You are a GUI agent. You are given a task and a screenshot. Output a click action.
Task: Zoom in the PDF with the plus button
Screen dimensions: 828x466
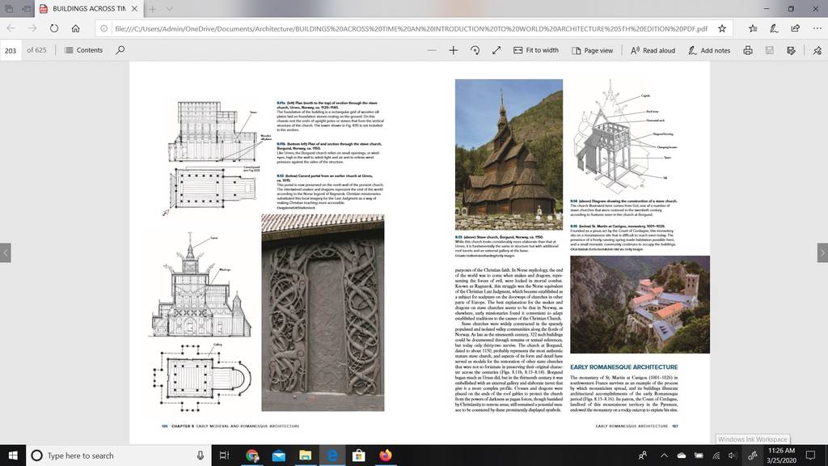point(453,50)
